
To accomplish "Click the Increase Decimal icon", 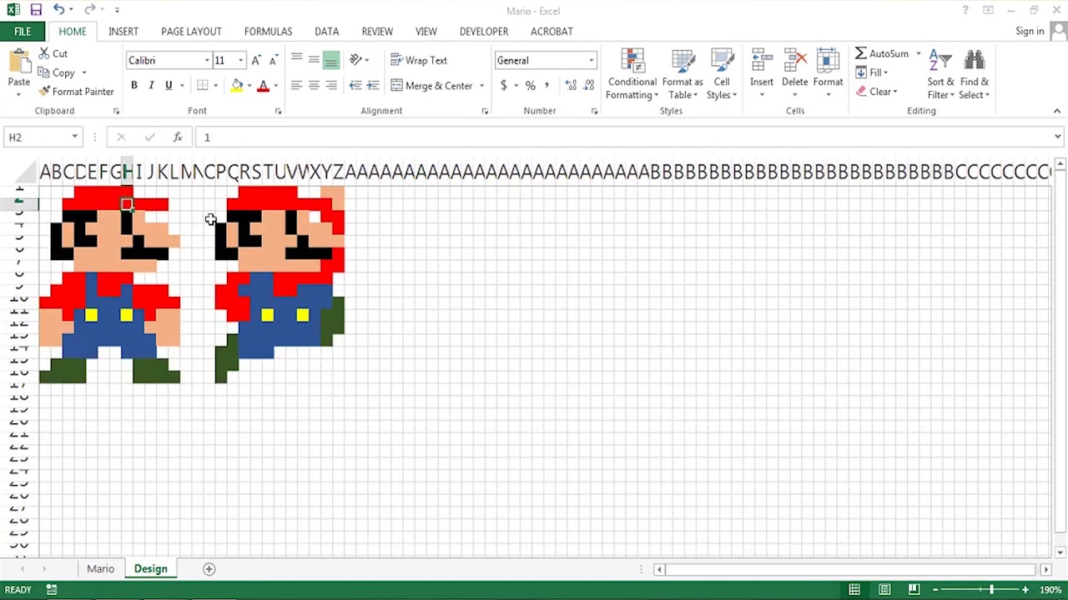I will [571, 85].
